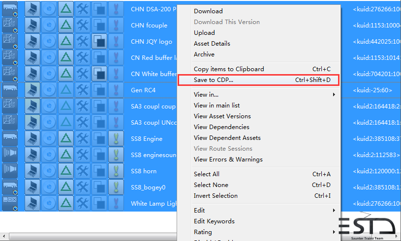Expand the Edit submenu arrow
Image resolution: width=401 pixels, height=241 pixels.
point(334,211)
